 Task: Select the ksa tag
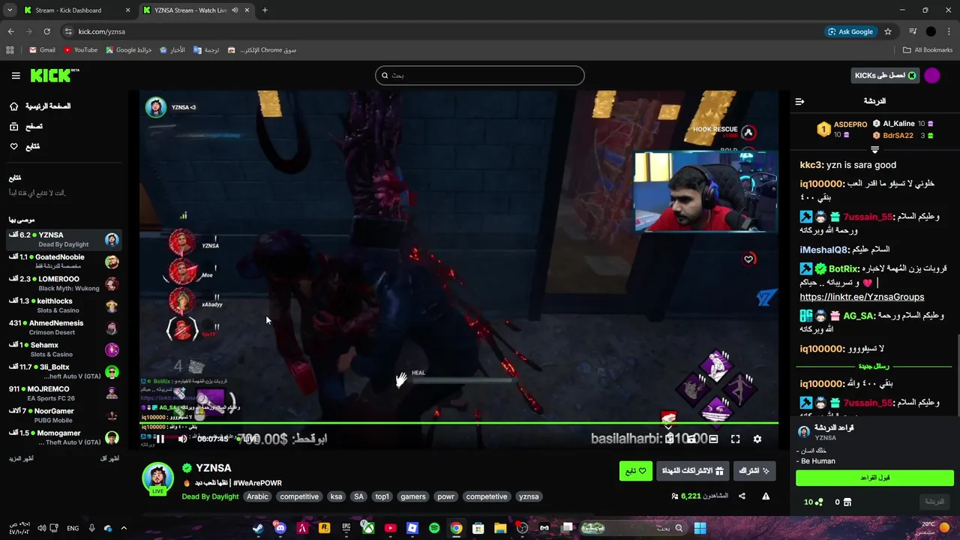[x=336, y=496]
